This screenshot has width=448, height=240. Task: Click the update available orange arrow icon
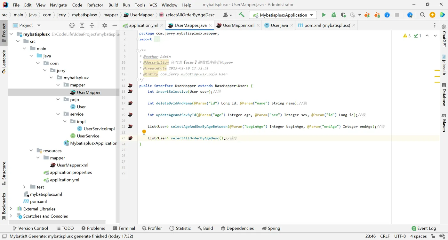click(x=432, y=15)
